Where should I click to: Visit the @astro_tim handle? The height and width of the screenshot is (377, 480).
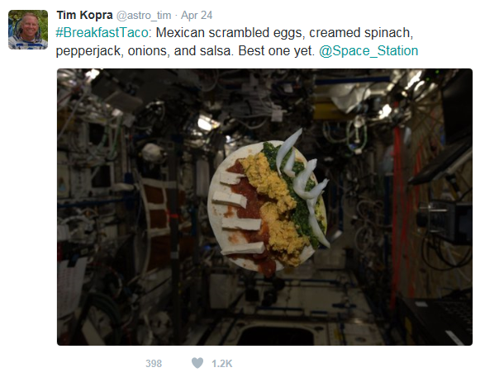point(144,16)
